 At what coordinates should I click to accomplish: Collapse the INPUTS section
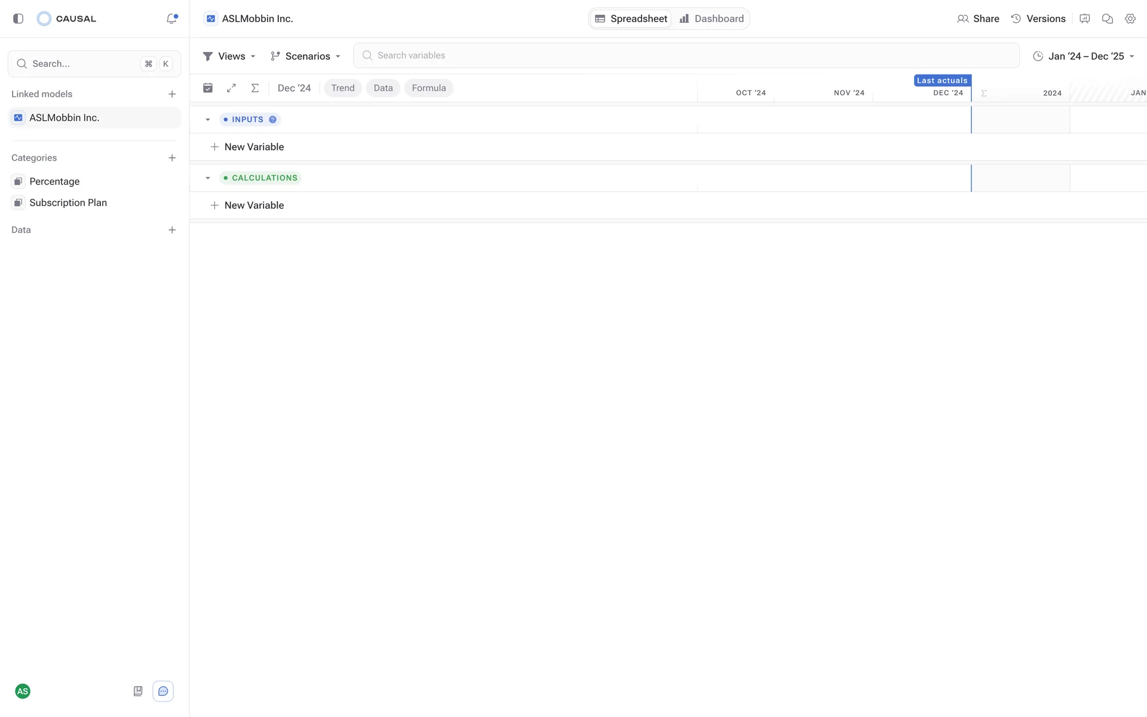(208, 119)
